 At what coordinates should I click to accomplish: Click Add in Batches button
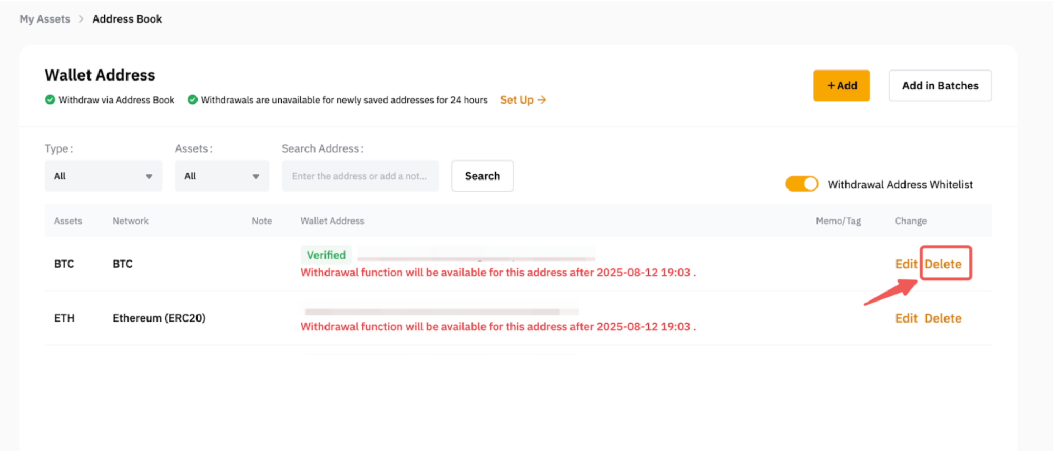point(940,85)
